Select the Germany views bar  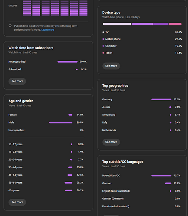point(161,99)
